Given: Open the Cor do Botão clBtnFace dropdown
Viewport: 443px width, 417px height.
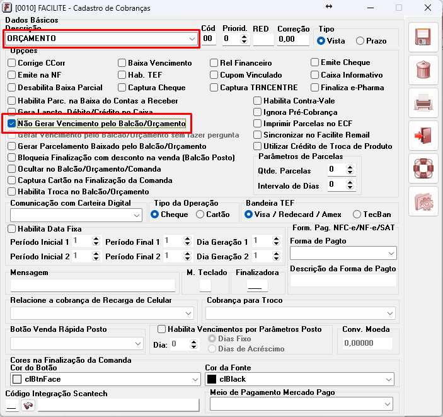Looking at the screenshot, I should [x=195, y=379].
